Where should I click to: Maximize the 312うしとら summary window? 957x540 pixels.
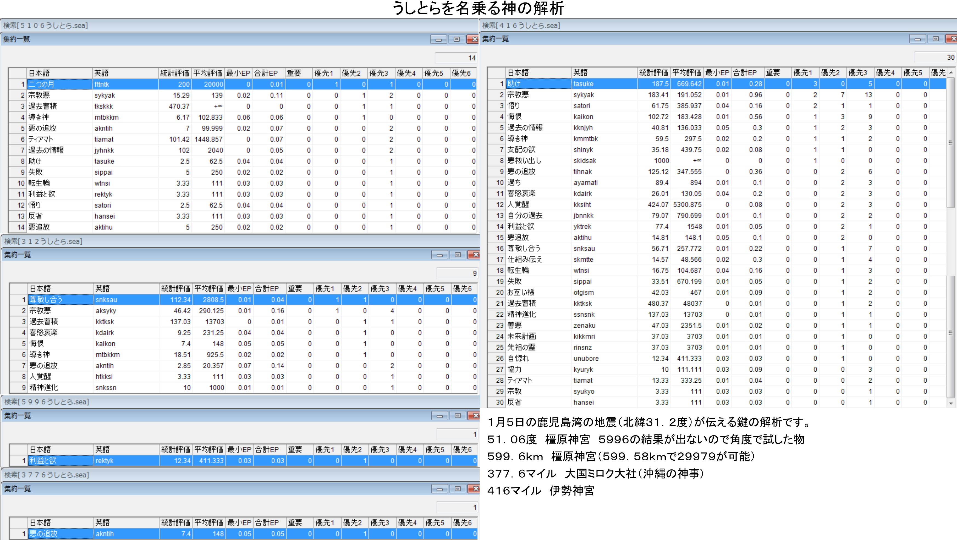458,255
